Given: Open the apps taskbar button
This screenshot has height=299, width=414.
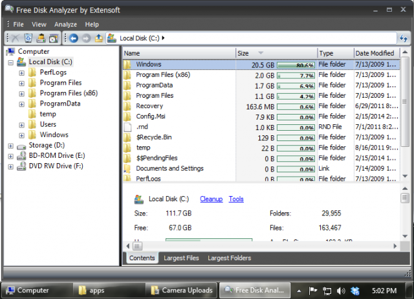Looking at the screenshot, I should (109, 291).
